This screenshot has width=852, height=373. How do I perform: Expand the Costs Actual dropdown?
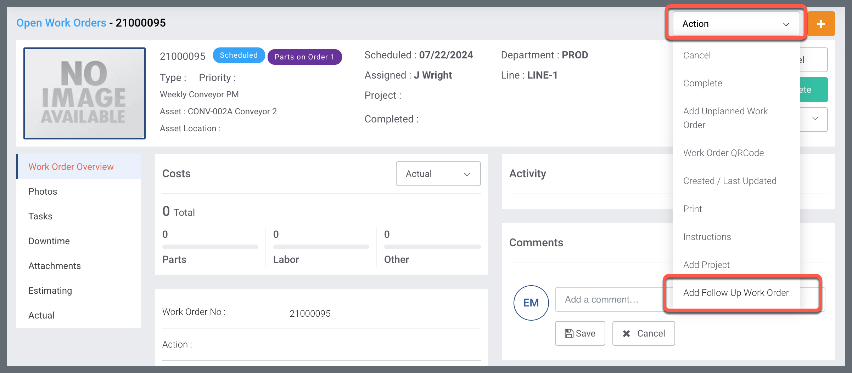438,174
